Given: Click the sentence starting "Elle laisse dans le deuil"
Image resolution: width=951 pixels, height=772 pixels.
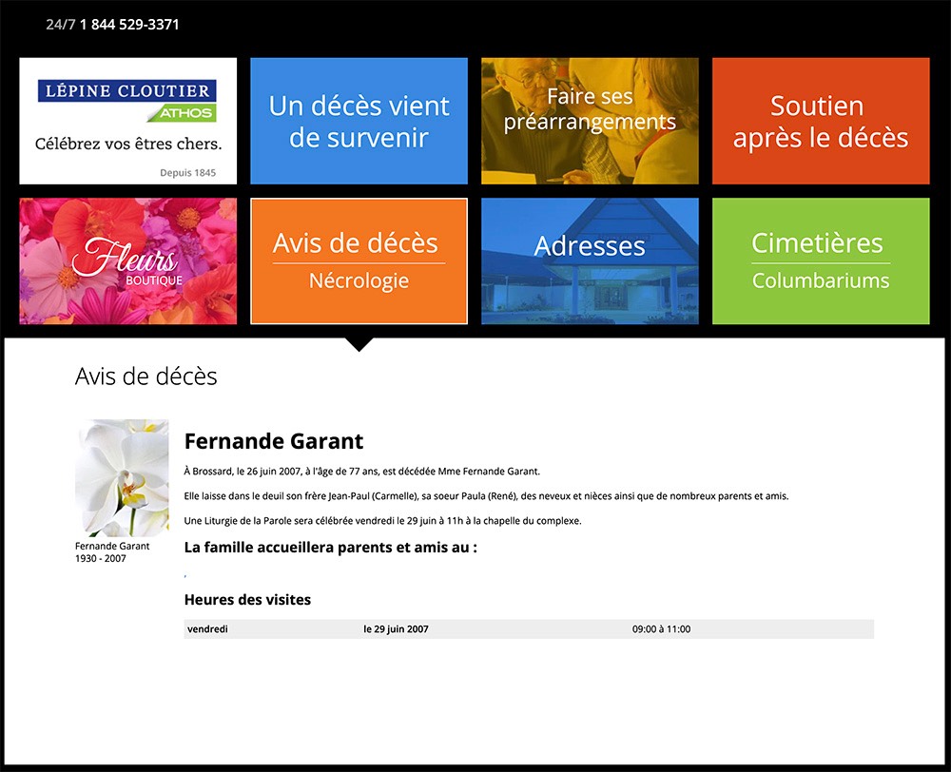Looking at the screenshot, I should [486, 496].
